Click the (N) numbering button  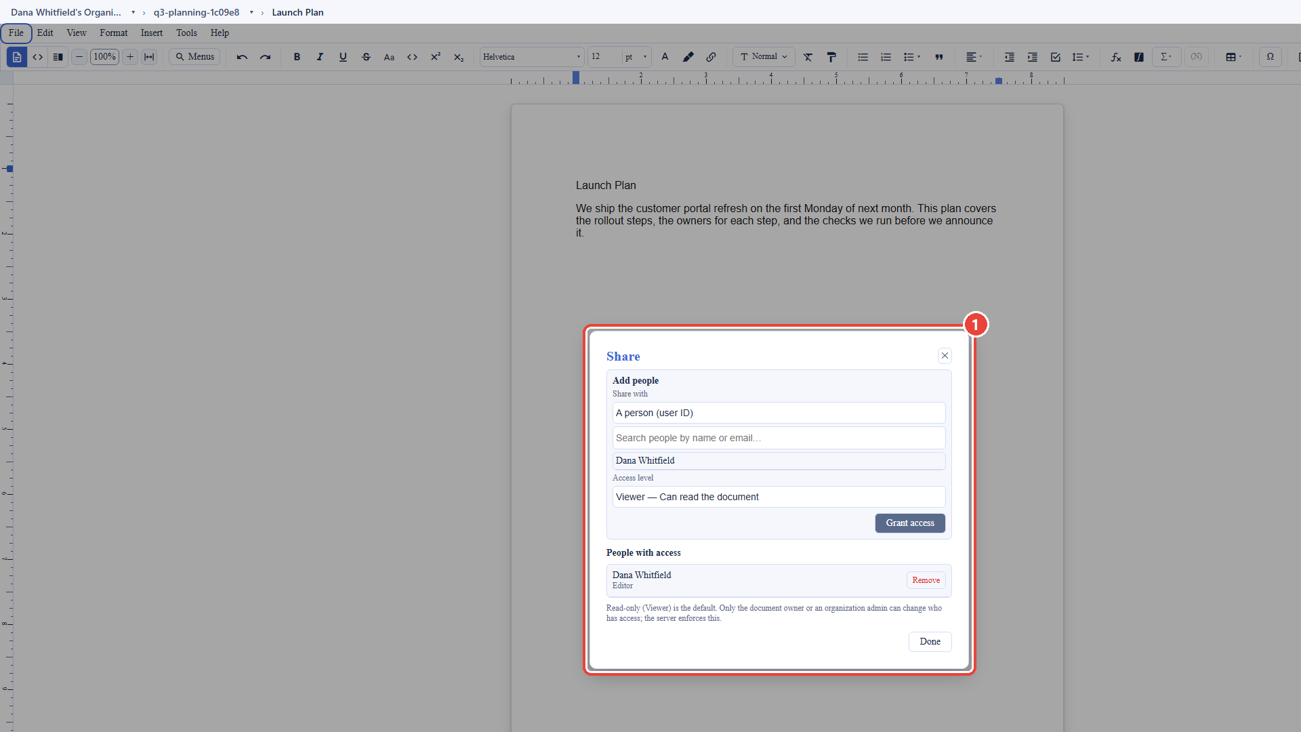coord(1197,57)
